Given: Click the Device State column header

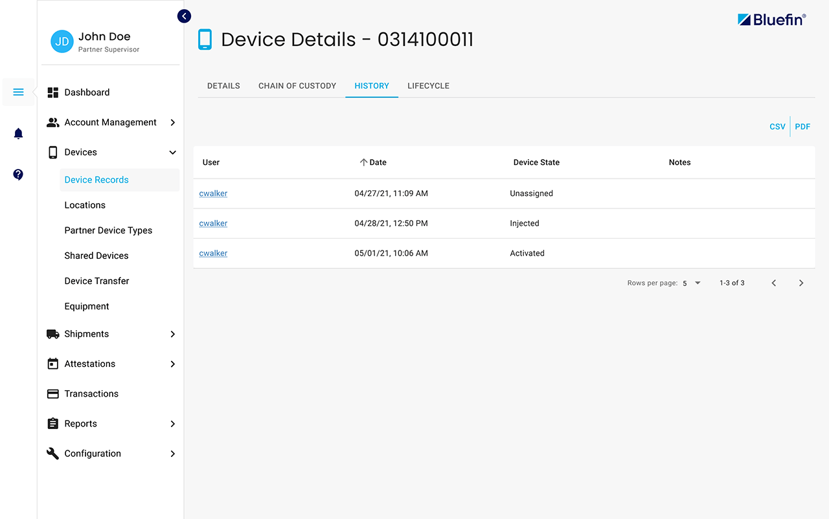Looking at the screenshot, I should point(536,162).
